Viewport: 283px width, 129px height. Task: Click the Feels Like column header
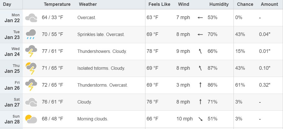click(159, 4)
